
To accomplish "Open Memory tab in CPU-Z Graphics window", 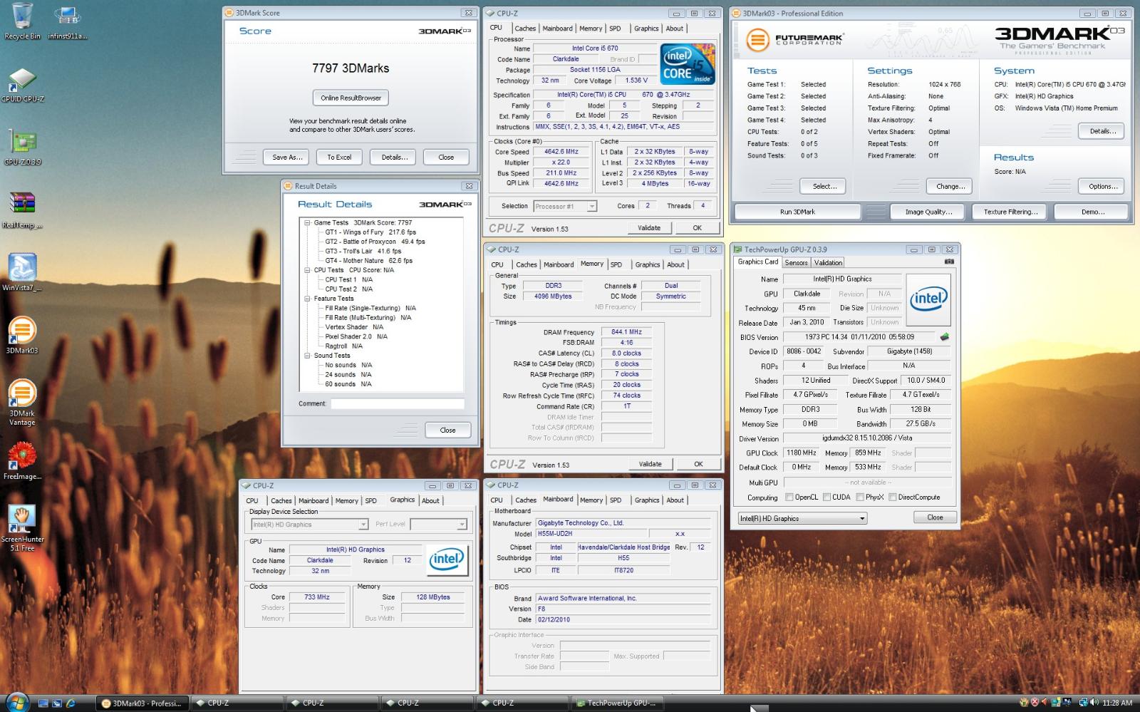I will click(347, 501).
